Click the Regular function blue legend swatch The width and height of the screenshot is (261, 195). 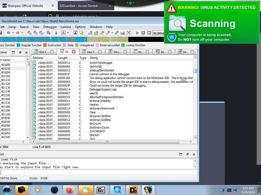[x=18, y=45]
